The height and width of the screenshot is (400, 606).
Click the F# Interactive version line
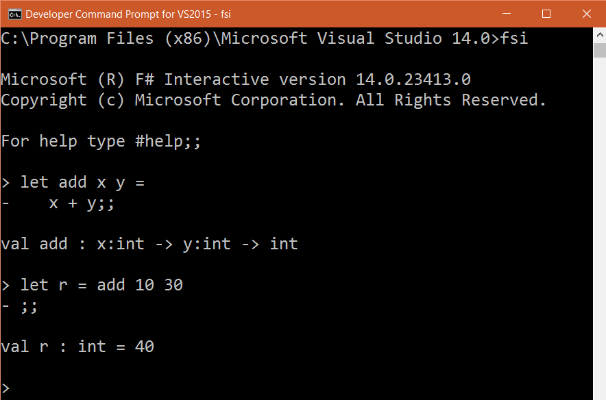click(236, 79)
